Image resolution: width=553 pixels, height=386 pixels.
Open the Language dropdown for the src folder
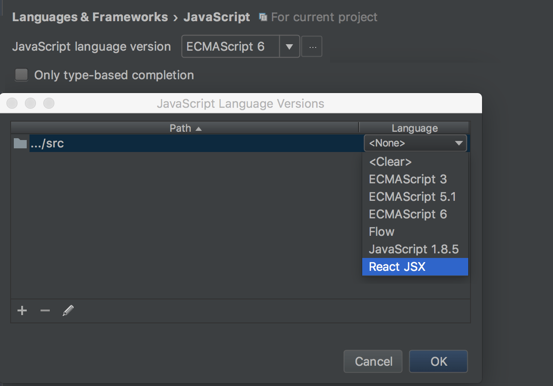(x=415, y=143)
